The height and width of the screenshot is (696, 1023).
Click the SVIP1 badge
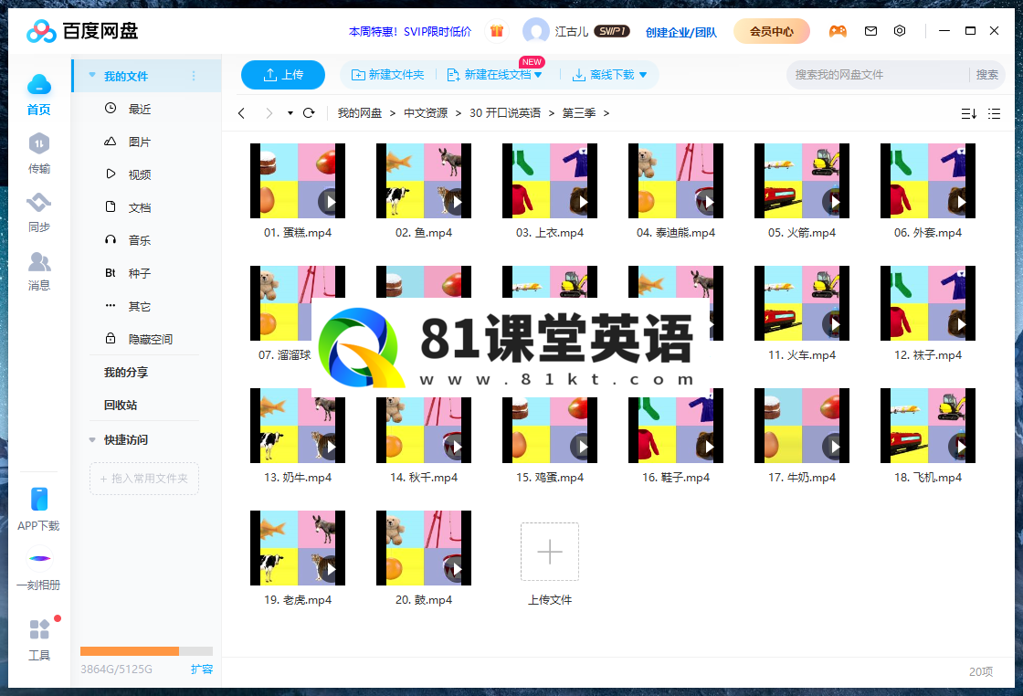tap(612, 31)
